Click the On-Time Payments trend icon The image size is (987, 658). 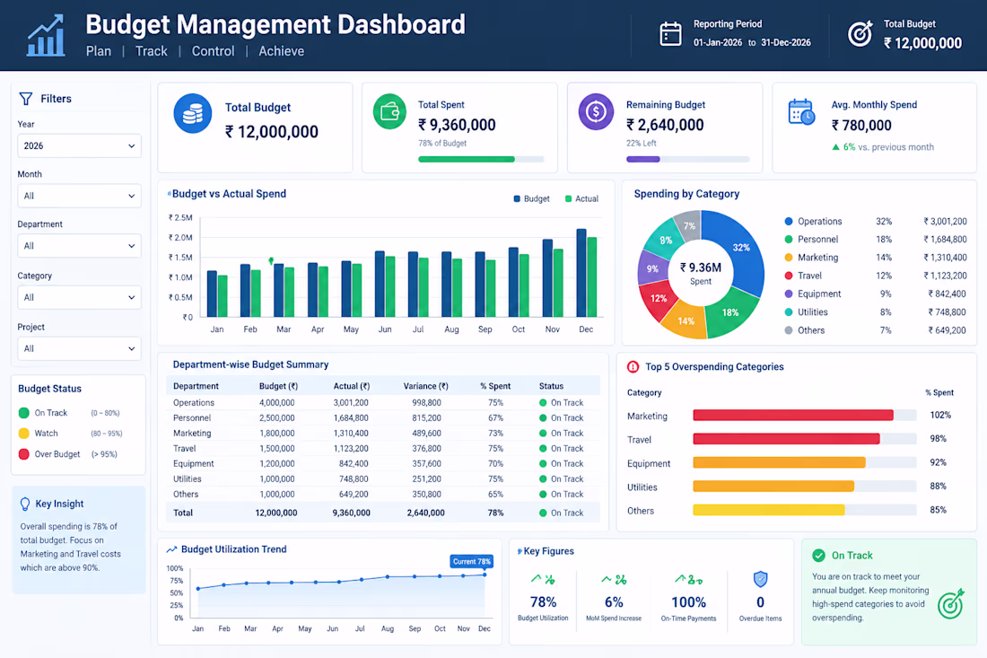[688, 579]
